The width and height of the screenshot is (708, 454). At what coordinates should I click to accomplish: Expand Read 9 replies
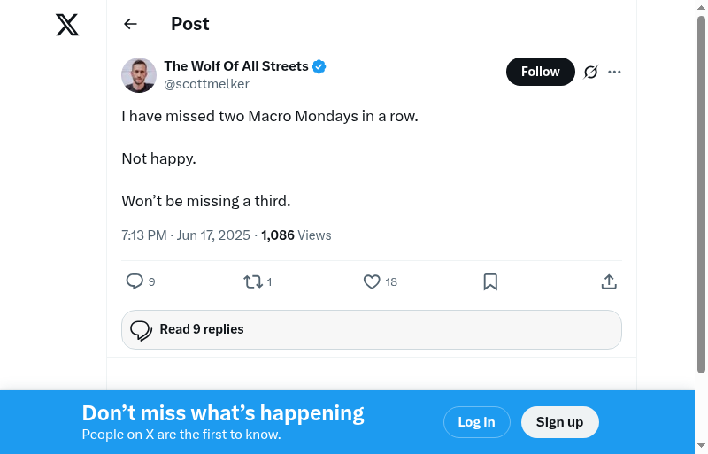pyautogui.click(x=371, y=329)
